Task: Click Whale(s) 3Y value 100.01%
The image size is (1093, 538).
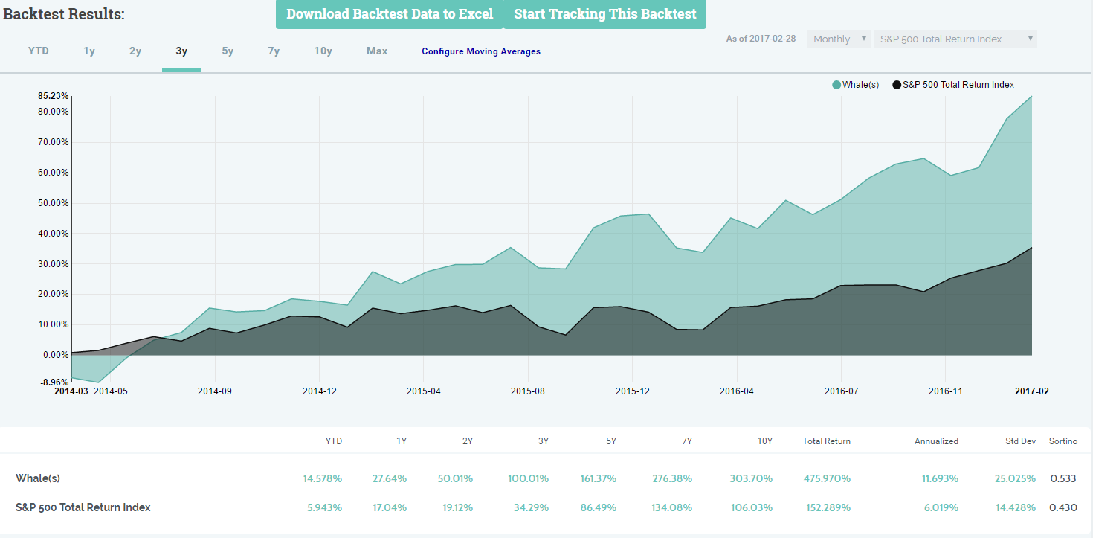Action: tap(529, 478)
